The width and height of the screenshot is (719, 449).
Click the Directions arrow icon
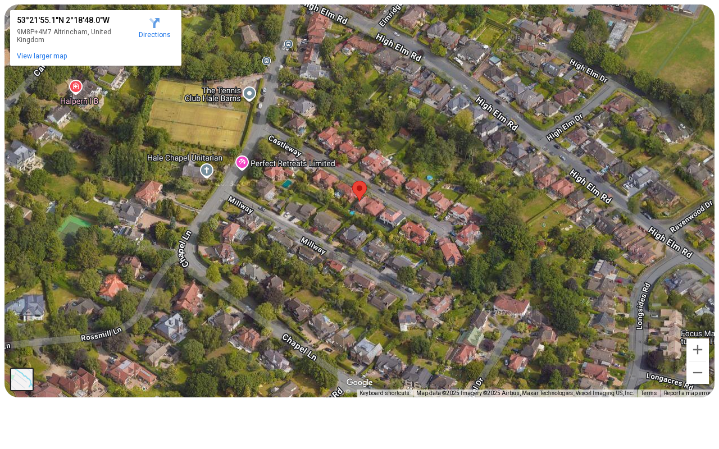pyautogui.click(x=154, y=23)
